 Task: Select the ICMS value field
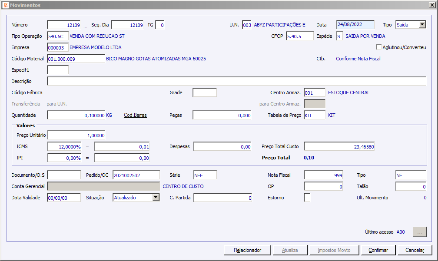pos(122,146)
